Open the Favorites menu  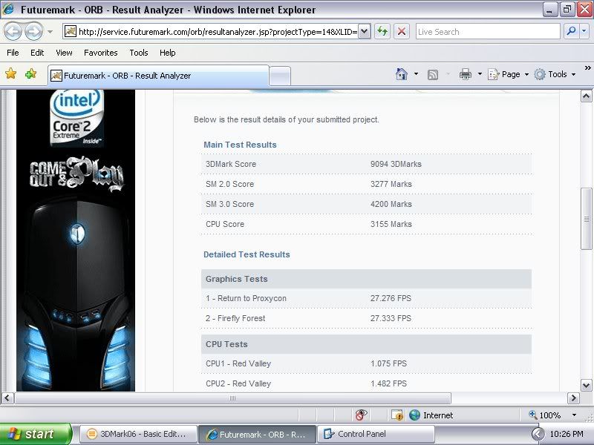(101, 53)
